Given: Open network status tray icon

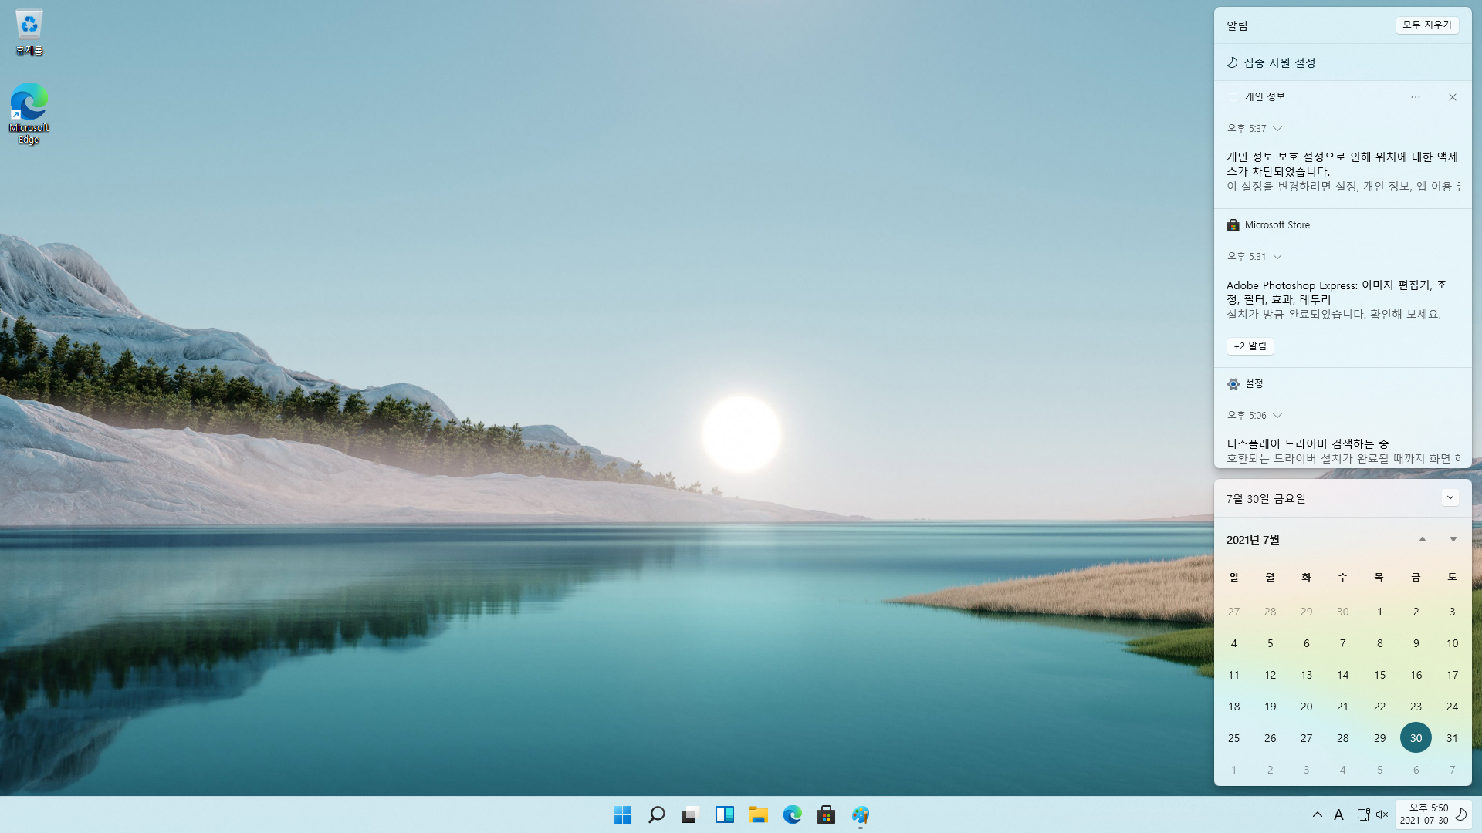Looking at the screenshot, I should coord(1363,814).
